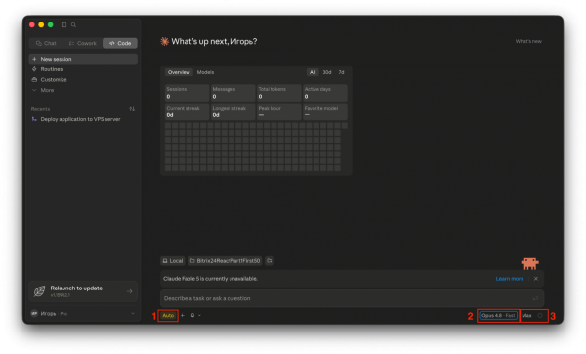Open the Local environment selector
This screenshot has width=586, height=354.
click(x=173, y=261)
